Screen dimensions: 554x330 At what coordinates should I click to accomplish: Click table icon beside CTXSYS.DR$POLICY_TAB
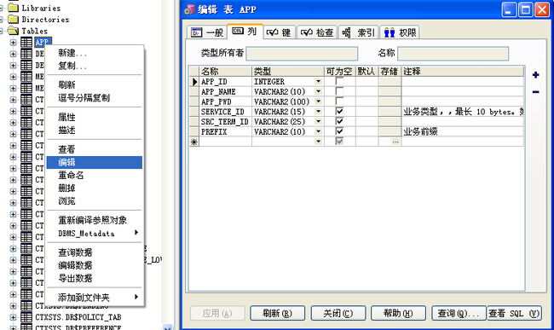[x=26, y=317]
